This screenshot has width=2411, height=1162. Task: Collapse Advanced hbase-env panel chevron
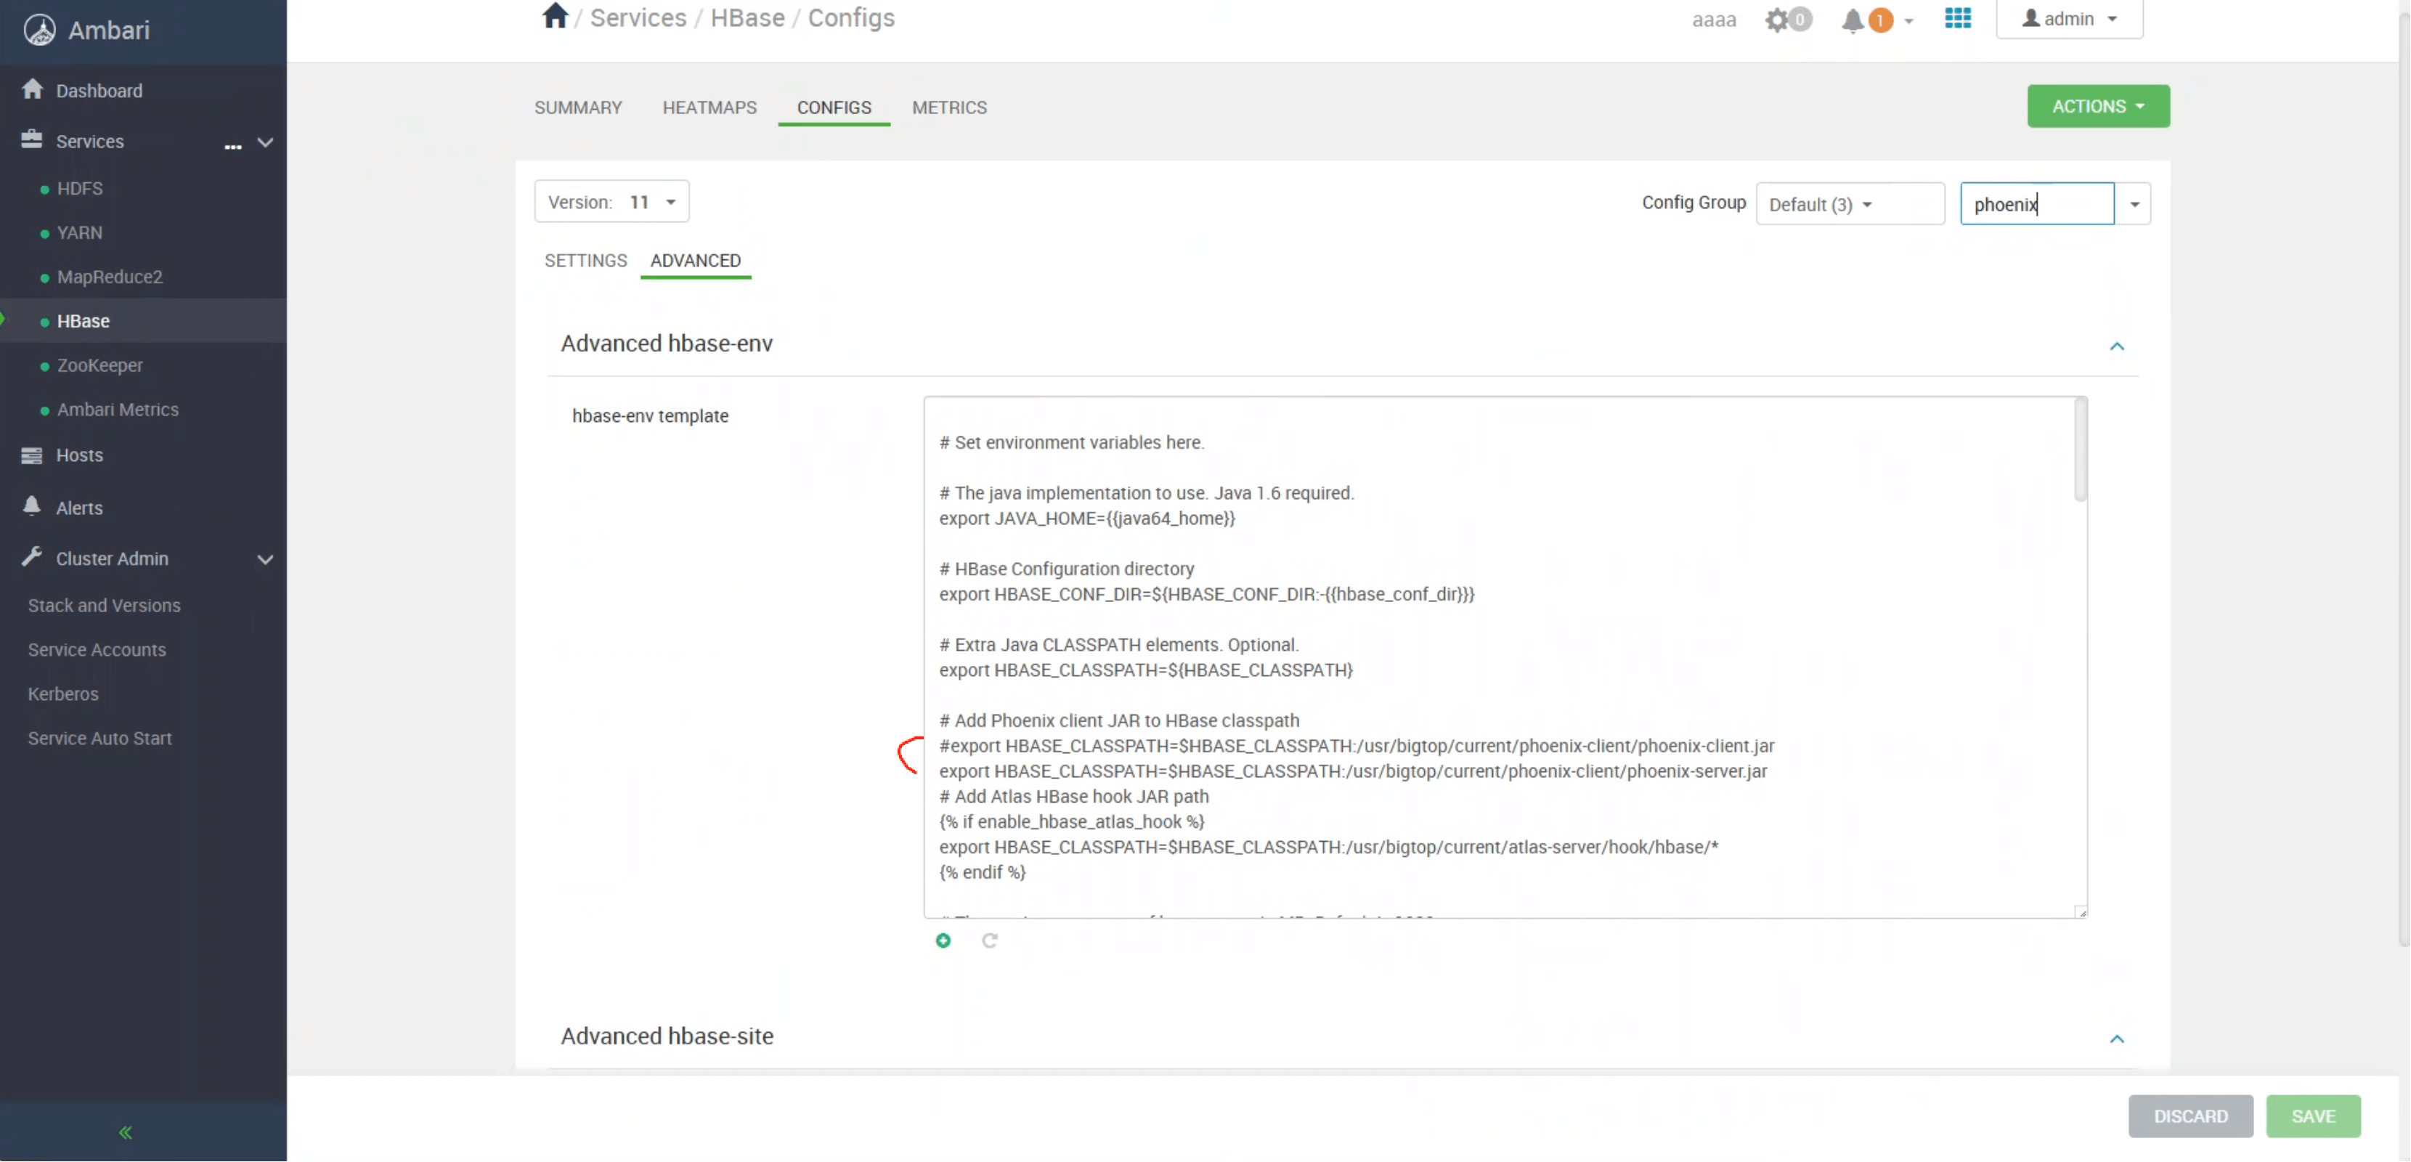click(2117, 346)
